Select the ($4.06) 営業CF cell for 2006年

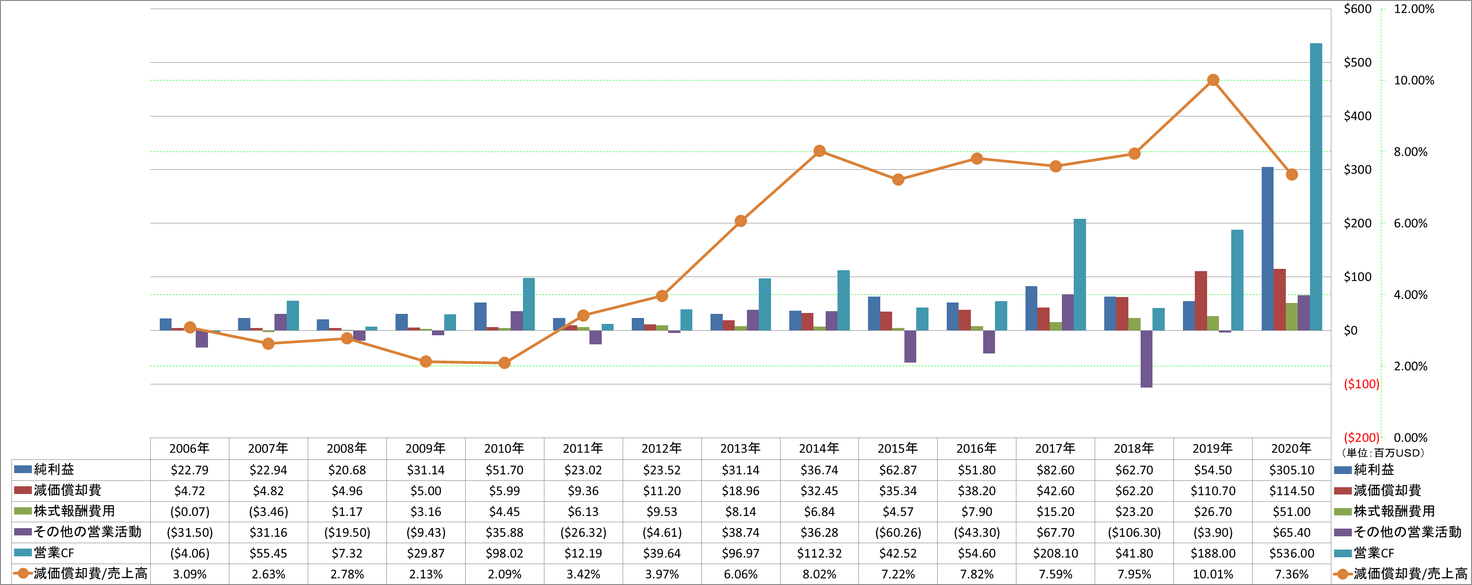pyautogui.click(x=189, y=553)
